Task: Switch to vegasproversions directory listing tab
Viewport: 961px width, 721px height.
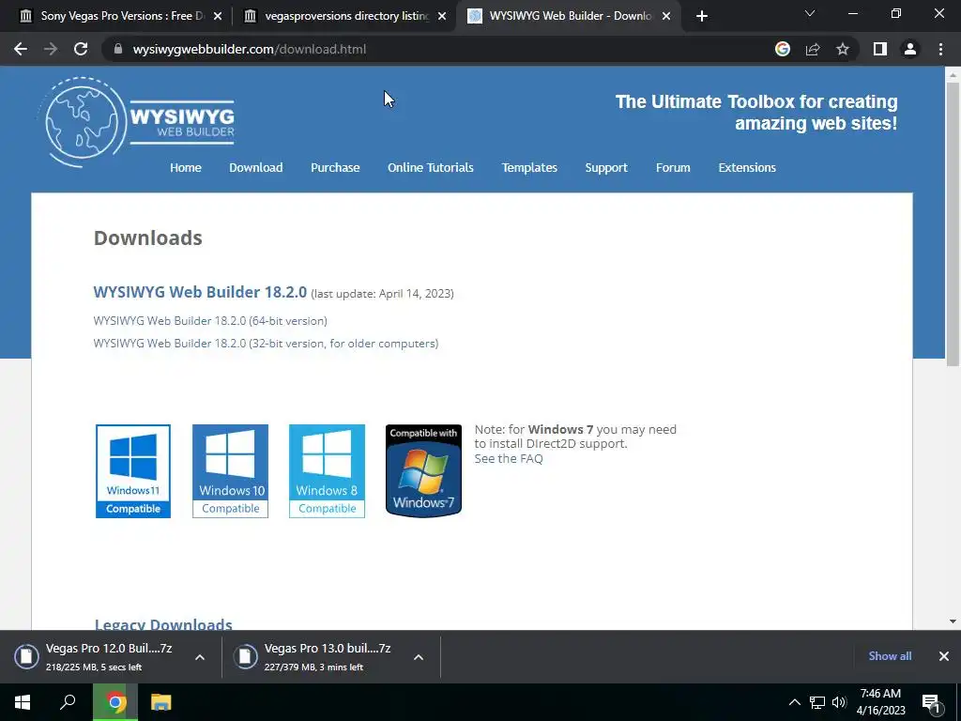Action: click(x=344, y=16)
